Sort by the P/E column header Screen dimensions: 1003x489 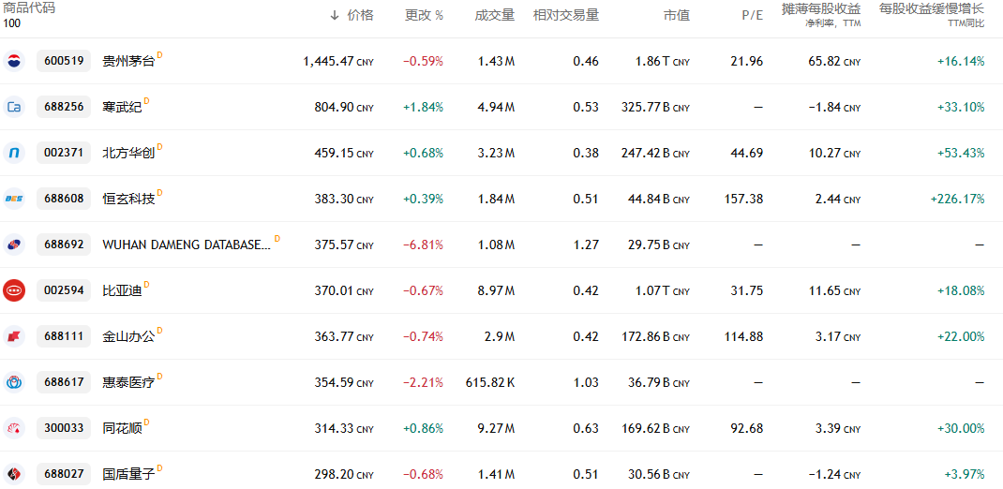(752, 15)
